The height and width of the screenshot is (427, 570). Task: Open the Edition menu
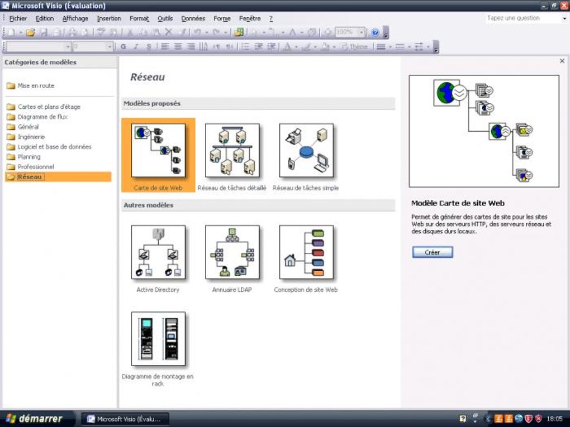pyautogui.click(x=44, y=18)
